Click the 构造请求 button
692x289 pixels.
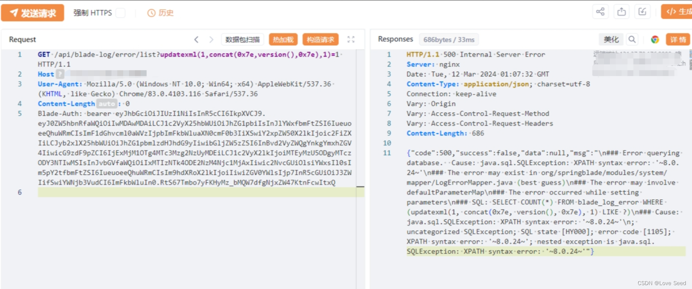pyautogui.click(x=320, y=39)
